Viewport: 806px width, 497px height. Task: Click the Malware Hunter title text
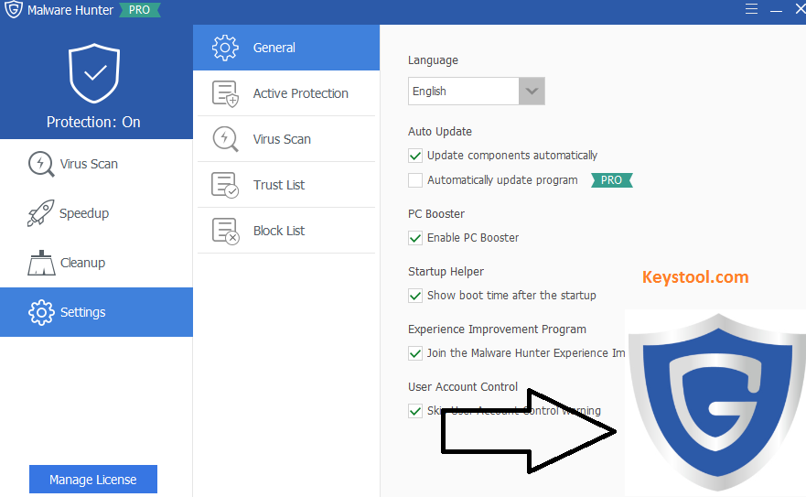tap(70, 10)
